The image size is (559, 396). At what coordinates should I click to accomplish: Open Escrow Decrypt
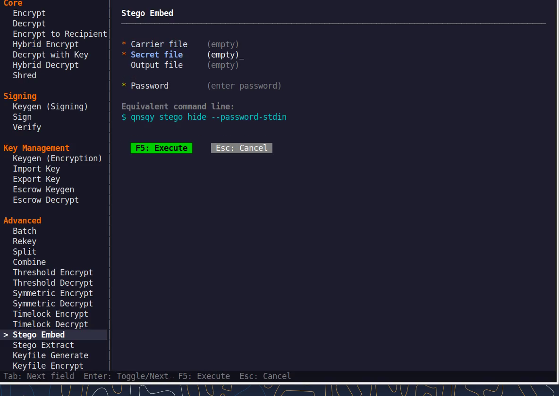pos(46,199)
